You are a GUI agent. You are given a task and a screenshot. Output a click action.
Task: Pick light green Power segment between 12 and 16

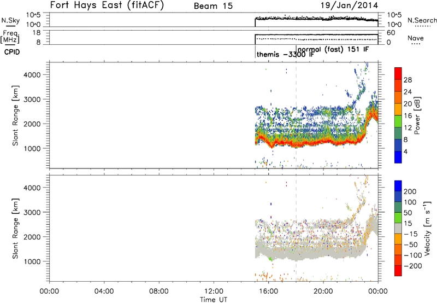pos(398,121)
